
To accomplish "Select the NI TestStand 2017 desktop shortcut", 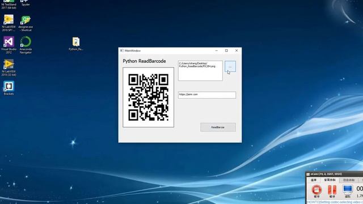I will pos(9,5).
